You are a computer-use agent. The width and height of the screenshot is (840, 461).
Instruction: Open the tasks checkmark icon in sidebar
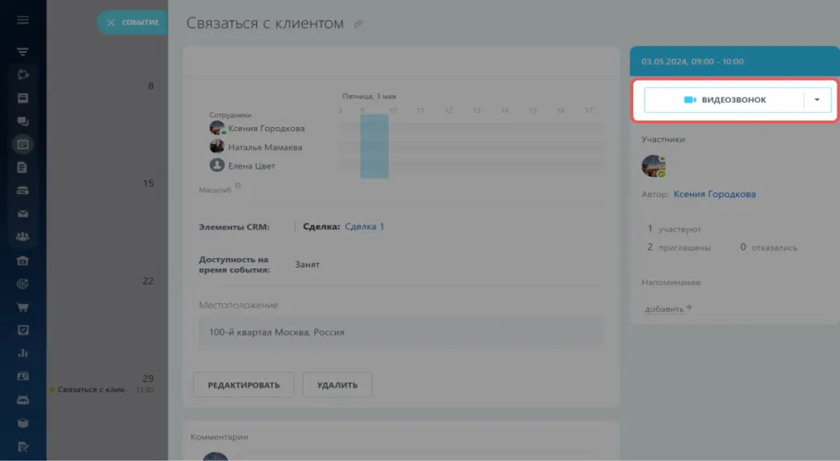22,330
